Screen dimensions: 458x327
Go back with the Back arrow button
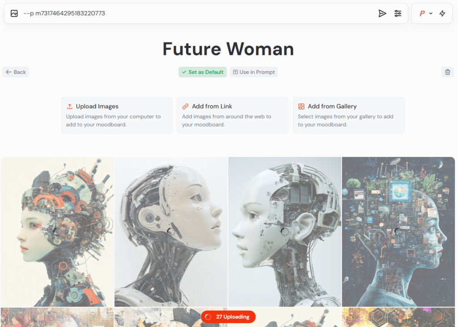pyautogui.click(x=16, y=72)
